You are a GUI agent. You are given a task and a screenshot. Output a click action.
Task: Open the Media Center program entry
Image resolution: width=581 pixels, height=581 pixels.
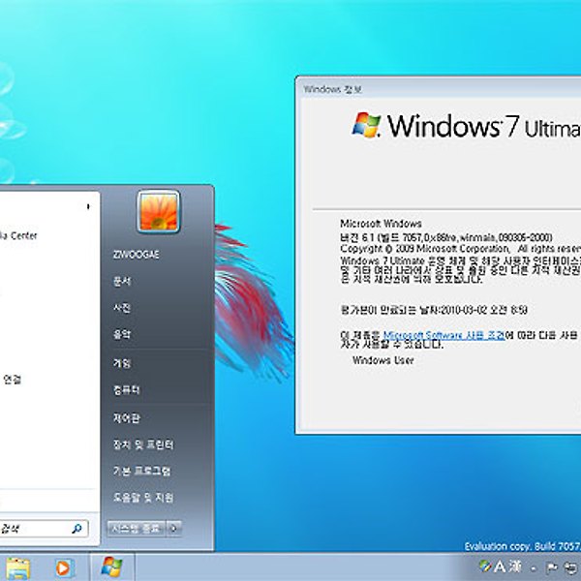click(x=18, y=235)
